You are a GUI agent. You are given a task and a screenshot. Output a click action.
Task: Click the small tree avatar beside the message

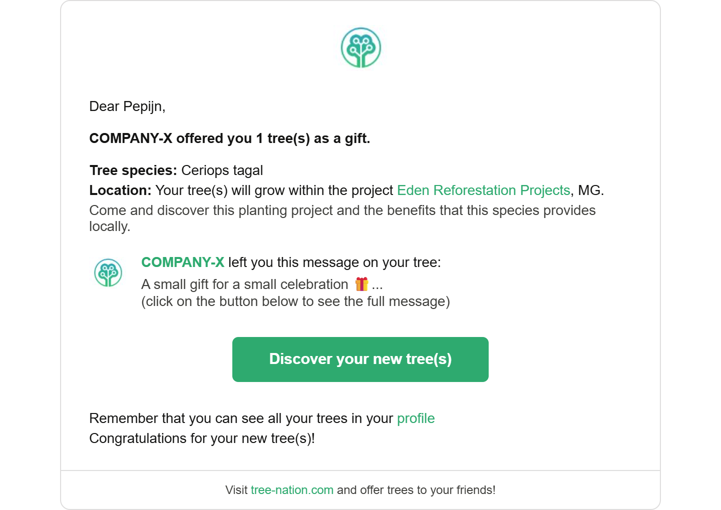point(108,272)
